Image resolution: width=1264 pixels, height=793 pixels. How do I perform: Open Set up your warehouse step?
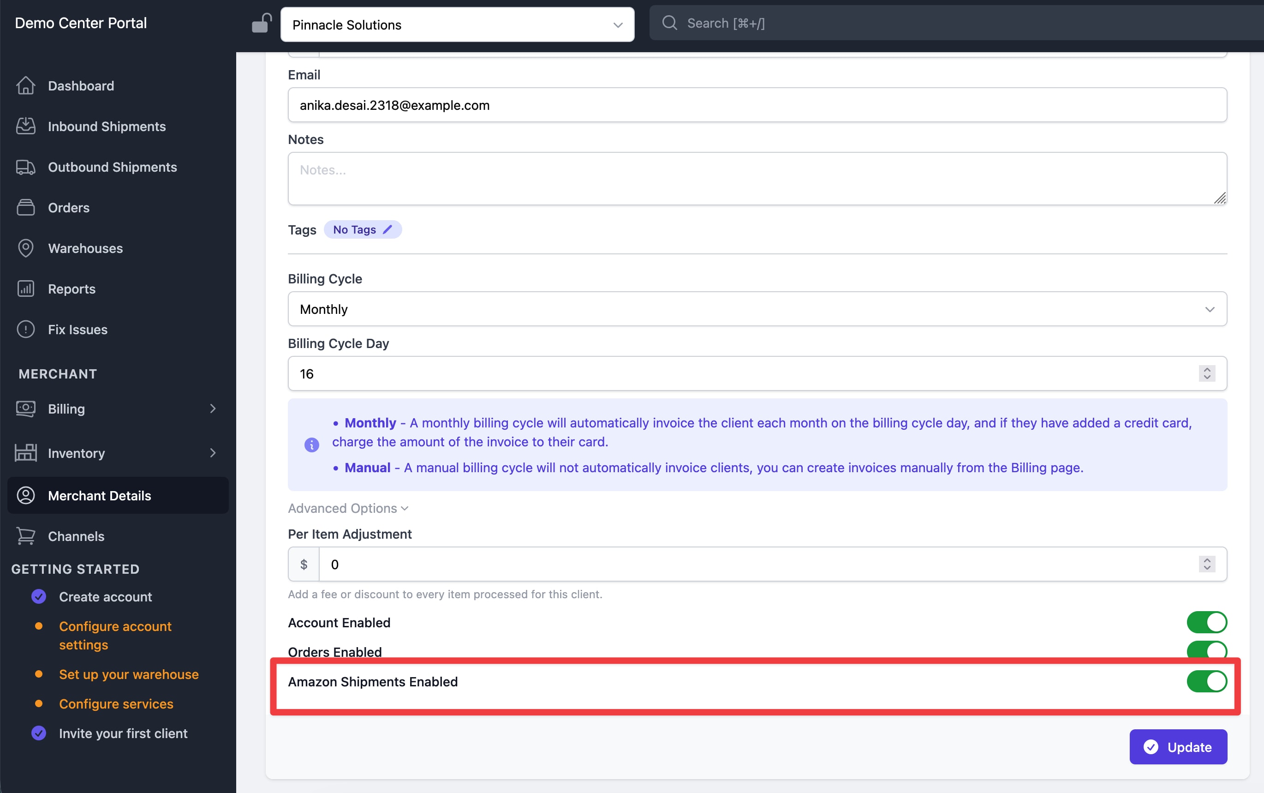click(x=129, y=674)
